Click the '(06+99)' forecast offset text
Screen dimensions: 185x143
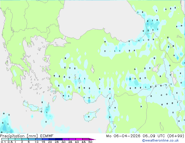176,136
